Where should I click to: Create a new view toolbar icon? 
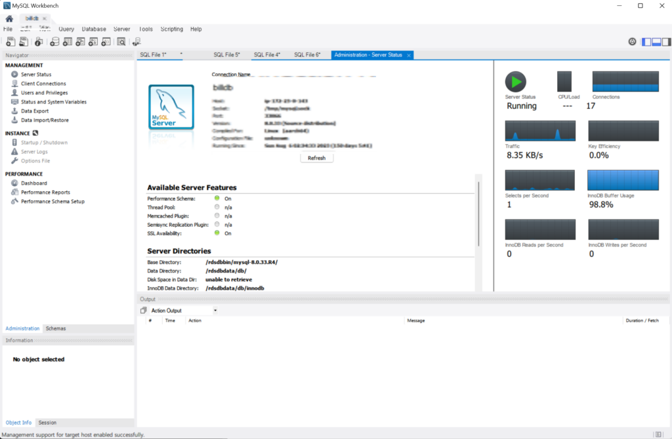[x=80, y=41]
